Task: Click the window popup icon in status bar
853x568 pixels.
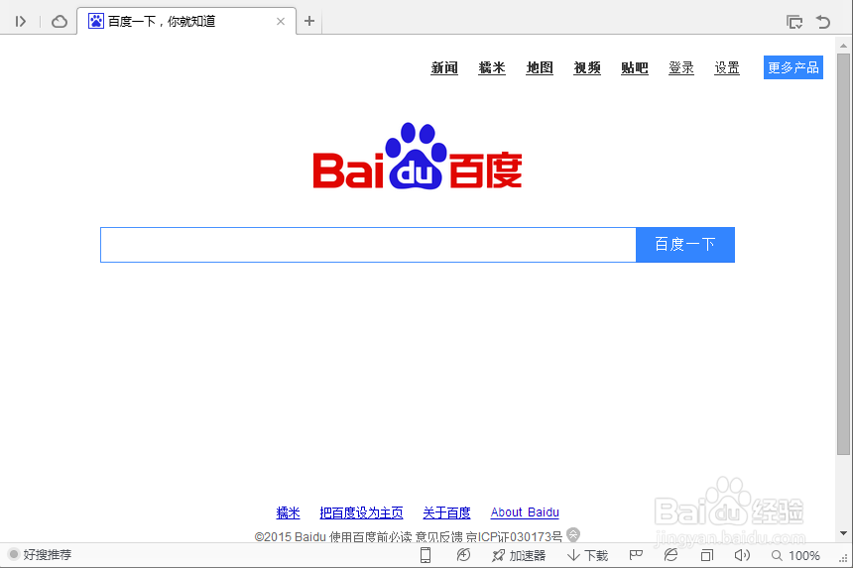Action: (x=706, y=555)
